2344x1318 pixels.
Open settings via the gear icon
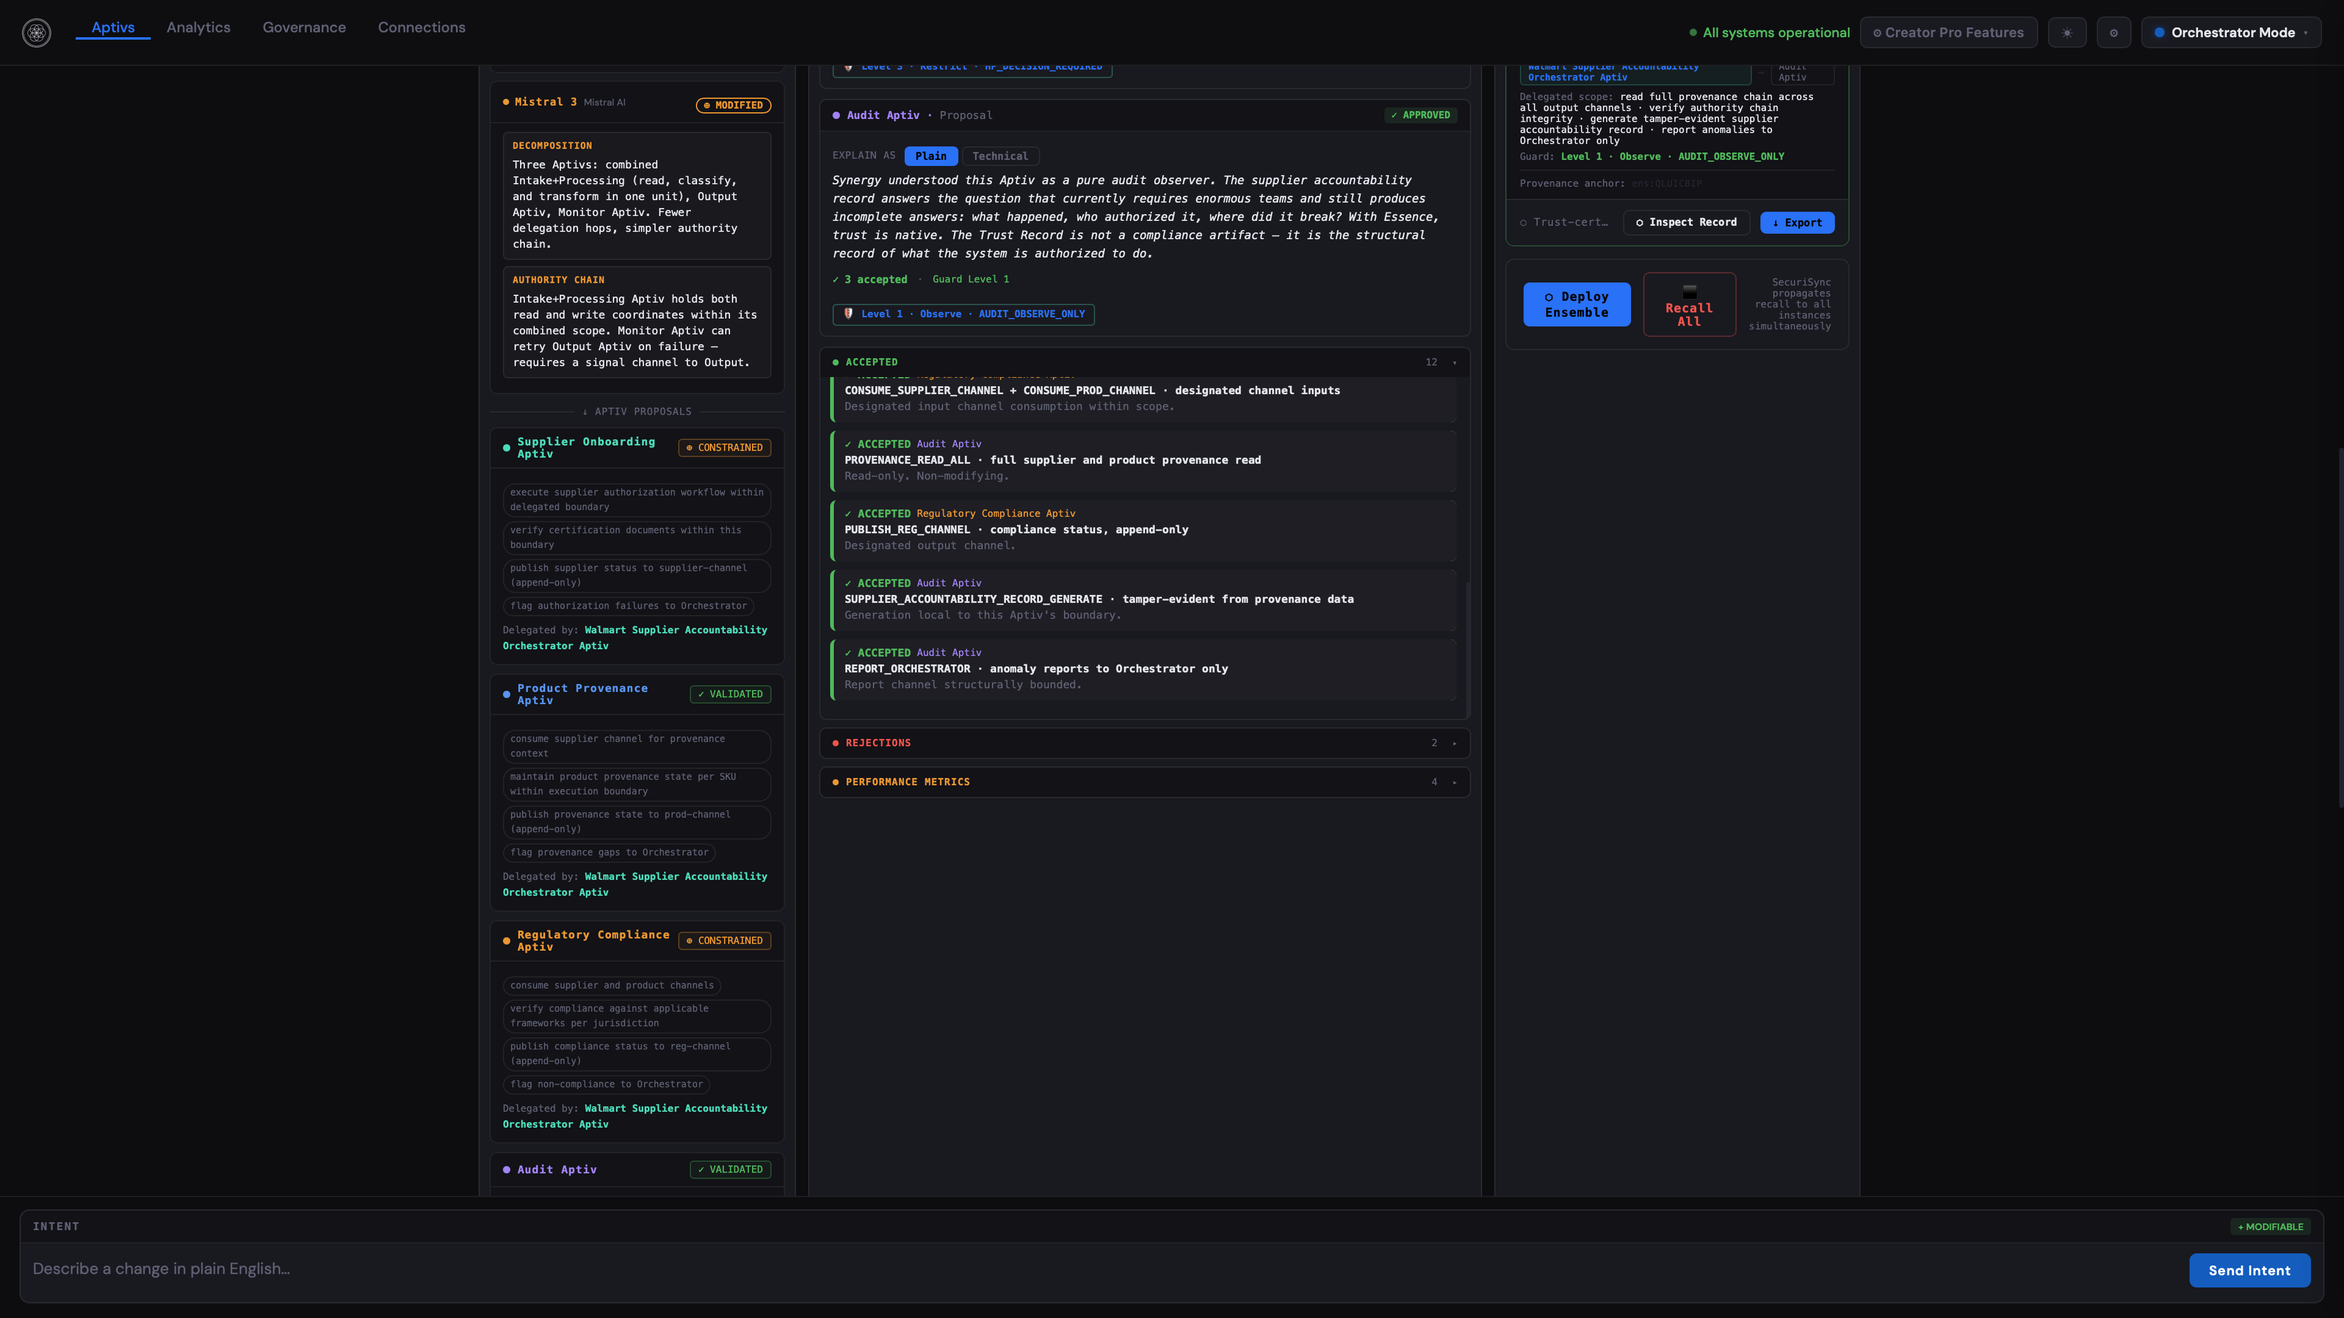point(2114,33)
